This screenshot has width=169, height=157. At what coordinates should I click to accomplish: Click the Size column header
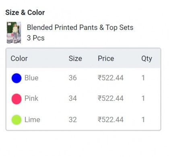[x=75, y=58]
